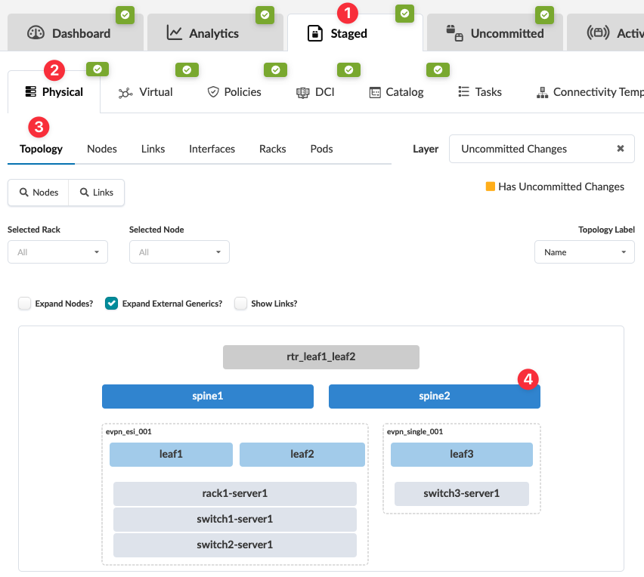Screen dimensions: 644x577
Task: Open the Selected Node dropdown
Action: click(x=179, y=252)
